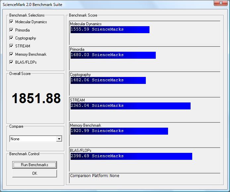Click the Memory Benchmark 1920.99 score bar
This screenshot has width=230, height=192.
(119, 131)
